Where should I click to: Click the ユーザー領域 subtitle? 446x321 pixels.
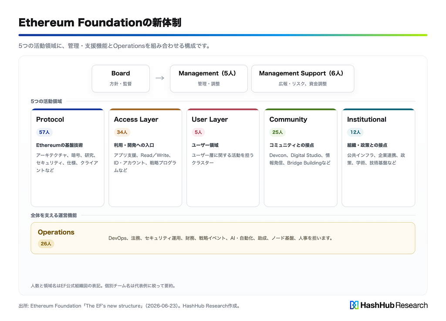point(205,145)
